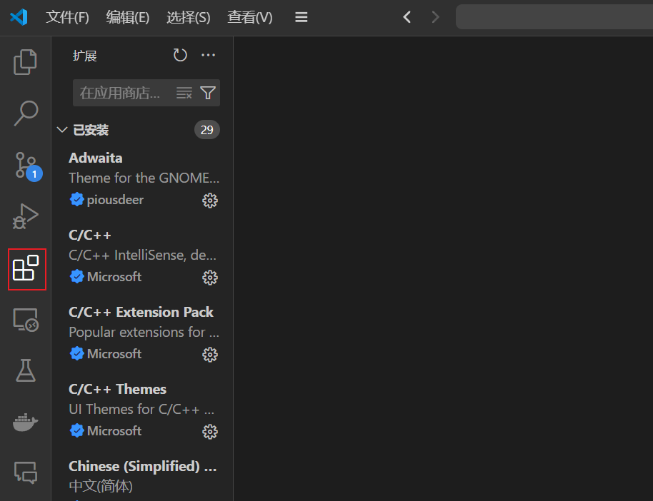This screenshot has height=501, width=653.
Task: Open extensions panel more actions menu
Action: point(208,55)
